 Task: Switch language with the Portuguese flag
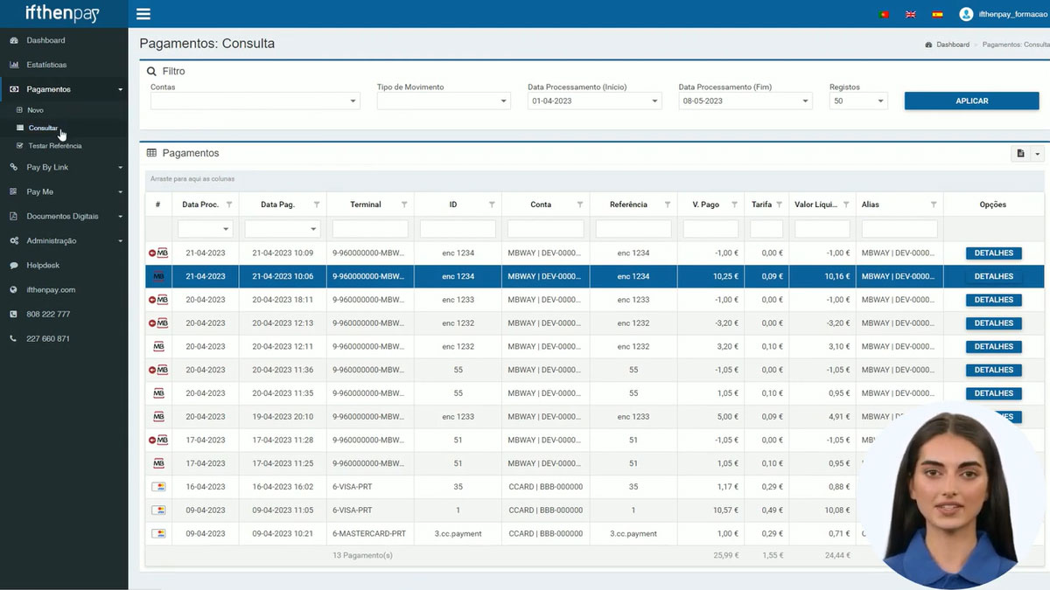tap(884, 14)
